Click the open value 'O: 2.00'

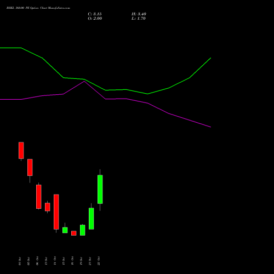pos(95,19)
